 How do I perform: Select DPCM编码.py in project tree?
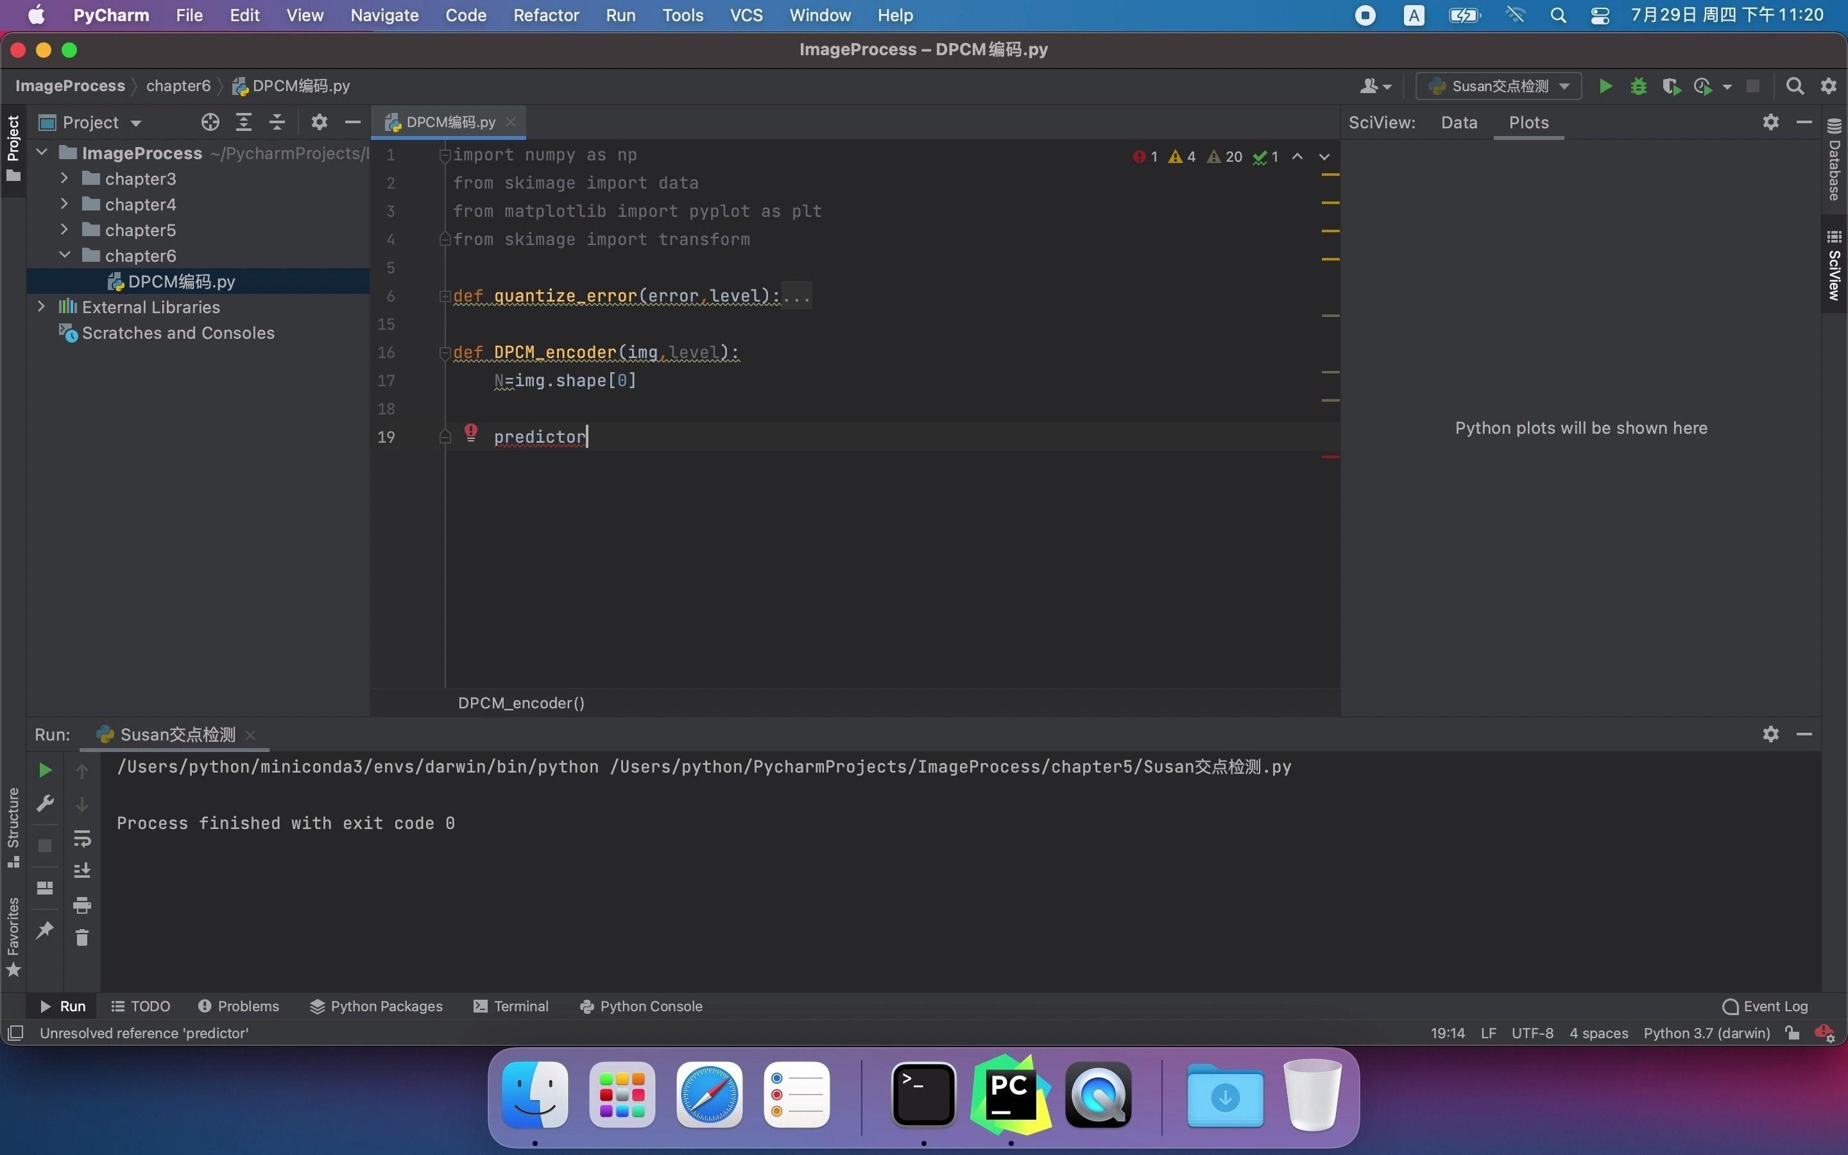pyautogui.click(x=181, y=281)
